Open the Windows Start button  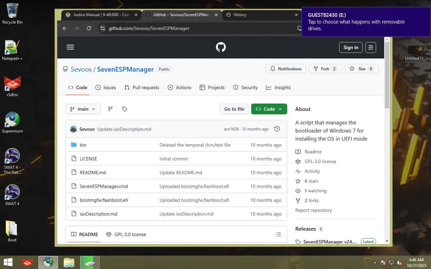pos(8,262)
